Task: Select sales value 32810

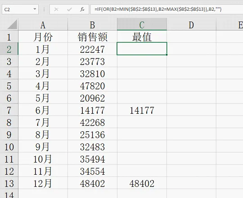Action: (x=92, y=73)
